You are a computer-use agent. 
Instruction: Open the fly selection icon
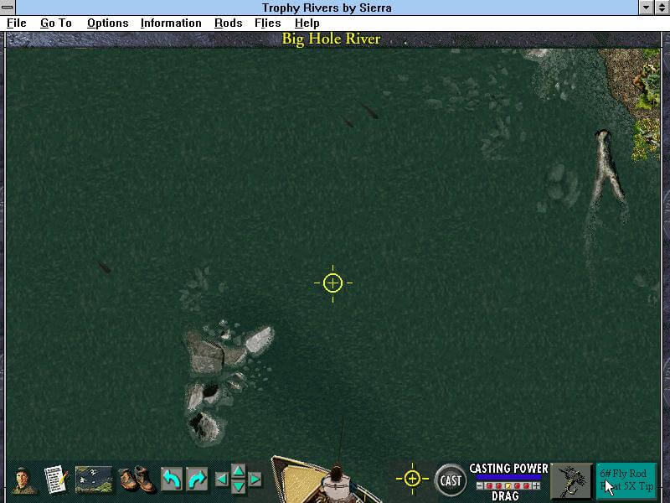click(x=572, y=480)
